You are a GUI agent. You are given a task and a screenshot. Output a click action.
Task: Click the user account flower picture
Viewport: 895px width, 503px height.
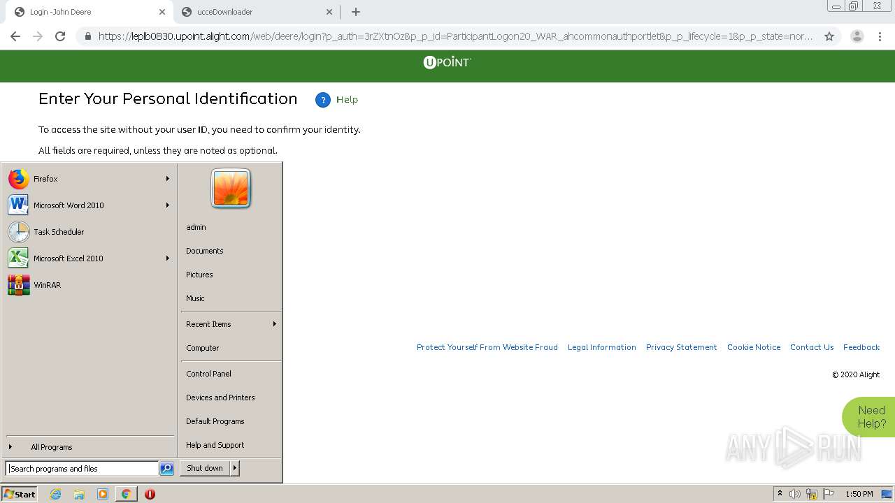click(231, 189)
